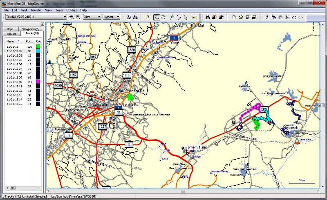Select the Waypoint flag tool
The image size is (327, 200).
point(172,17)
